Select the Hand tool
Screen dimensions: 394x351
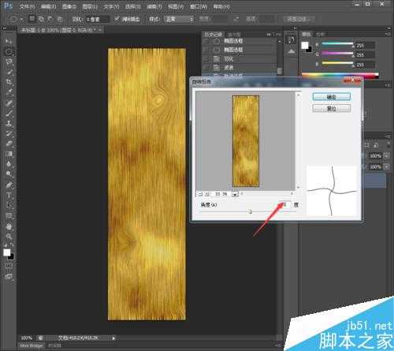coord(9,226)
